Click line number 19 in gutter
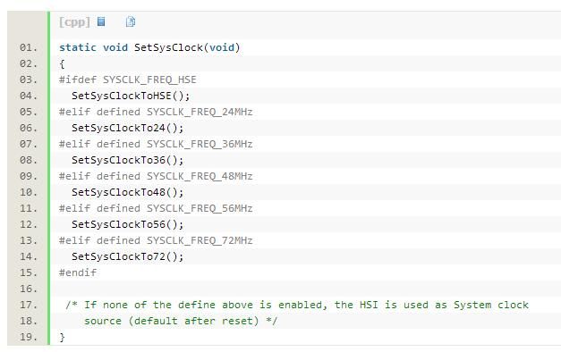The image size is (561, 352). point(29,337)
